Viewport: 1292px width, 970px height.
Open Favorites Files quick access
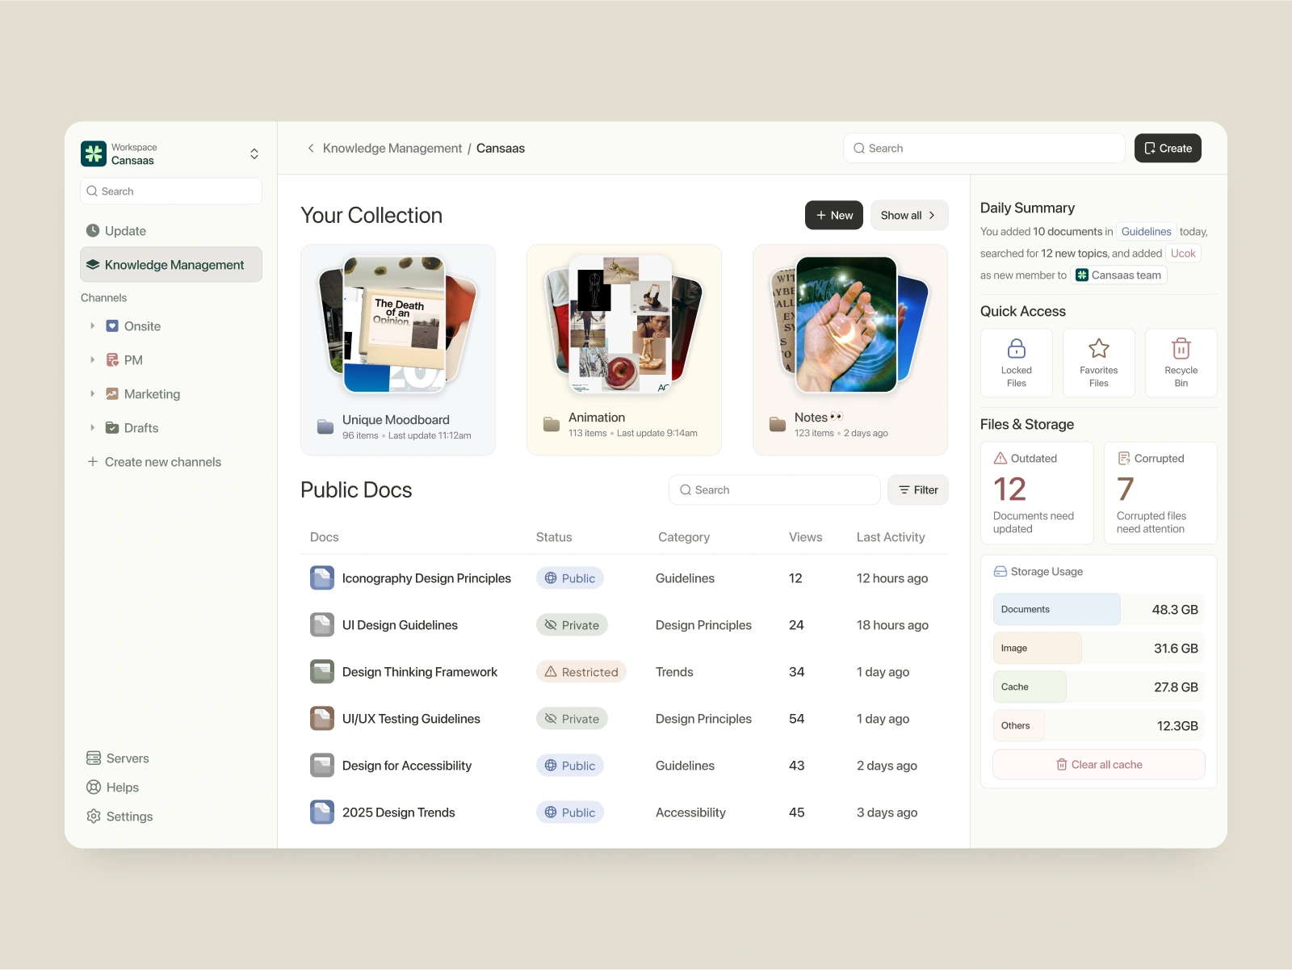point(1099,363)
